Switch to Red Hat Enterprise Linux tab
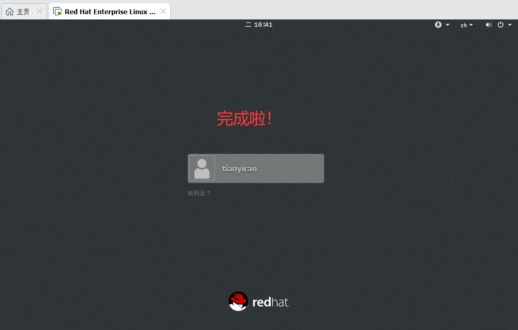 [110, 11]
